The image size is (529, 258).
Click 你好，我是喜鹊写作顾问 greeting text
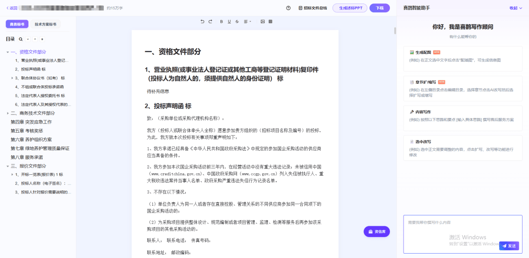tap(462, 27)
